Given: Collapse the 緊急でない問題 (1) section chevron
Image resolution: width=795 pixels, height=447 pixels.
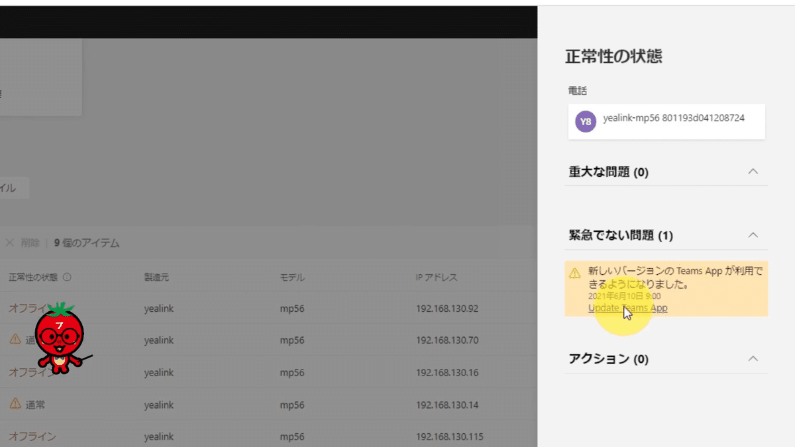Looking at the screenshot, I should [753, 234].
